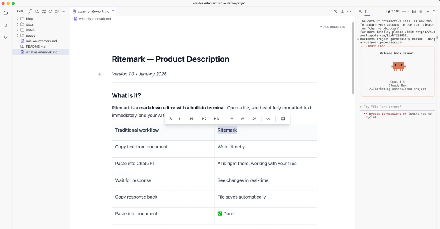Insert a task checklist from the toolbar
The height and width of the screenshot is (229, 440).
254,119
